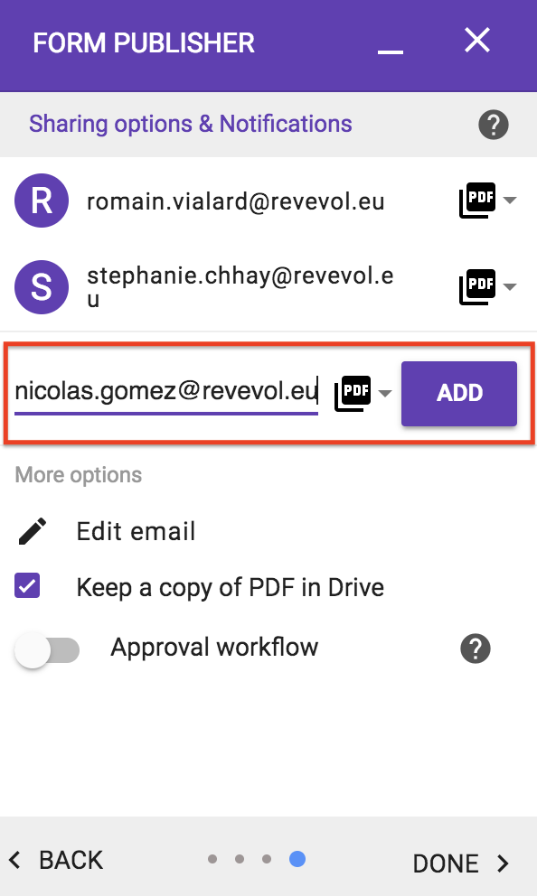Viewport: 537px width, 896px height.
Task: Uncheck Keep a copy of PDF in Drive
Action: (27, 586)
